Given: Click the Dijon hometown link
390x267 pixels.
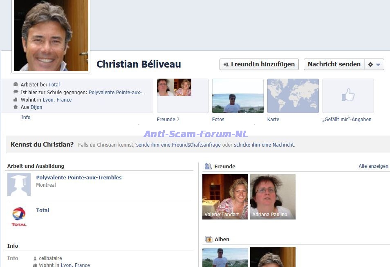Looking at the screenshot, I should point(36,107).
